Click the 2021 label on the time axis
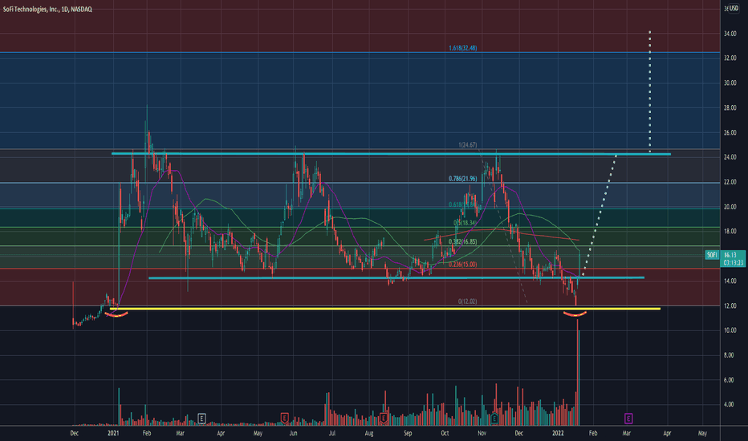748x441 pixels. (x=113, y=433)
